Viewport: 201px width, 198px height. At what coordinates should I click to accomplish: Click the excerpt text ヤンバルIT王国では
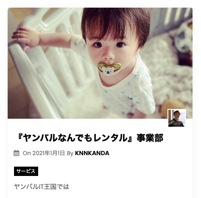pos(42,187)
